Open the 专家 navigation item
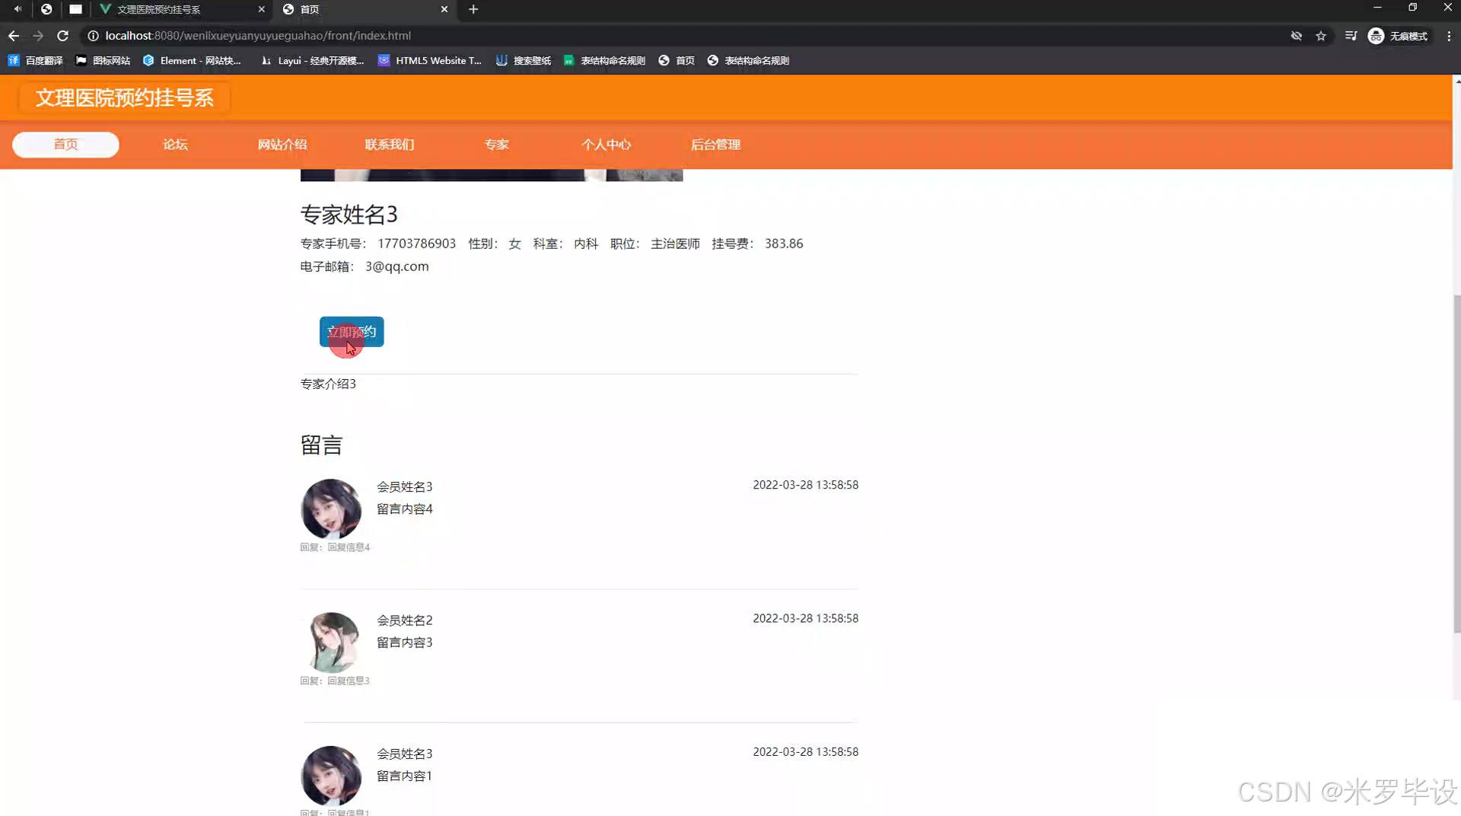Viewport: 1461px width, 816px height. click(497, 145)
